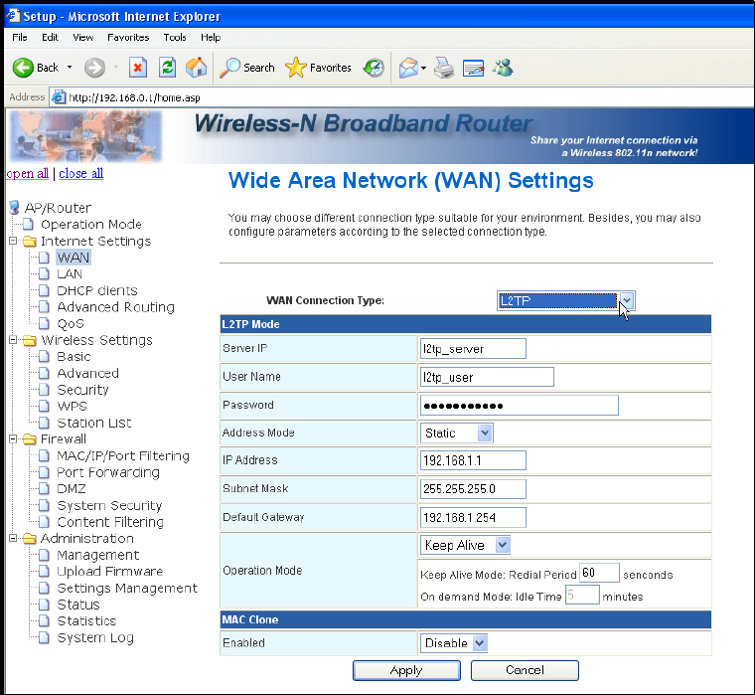Collapse the Internet Settings folder

[13, 241]
